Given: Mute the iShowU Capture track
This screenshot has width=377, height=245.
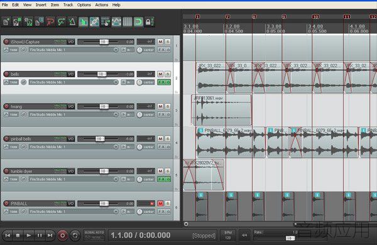Looking at the screenshot, I should [x=160, y=41].
